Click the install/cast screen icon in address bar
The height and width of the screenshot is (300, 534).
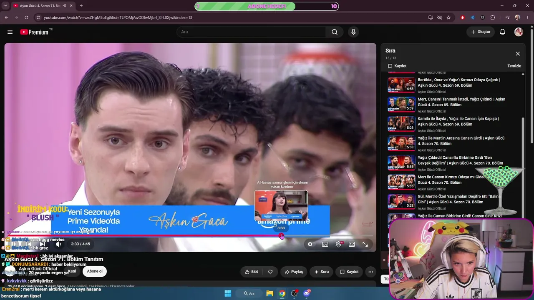tap(431, 17)
